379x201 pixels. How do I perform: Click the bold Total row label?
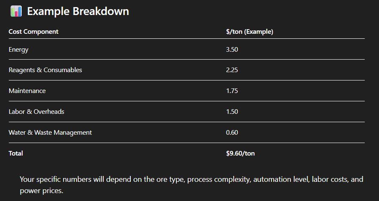[x=16, y=153]
